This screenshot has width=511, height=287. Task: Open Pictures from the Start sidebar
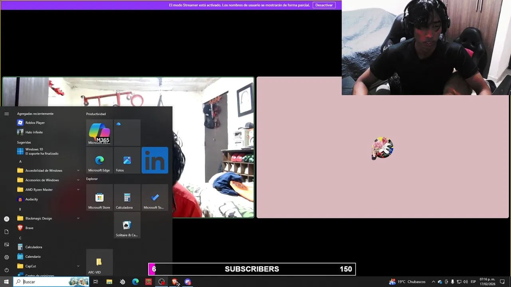tap(6, 244)
